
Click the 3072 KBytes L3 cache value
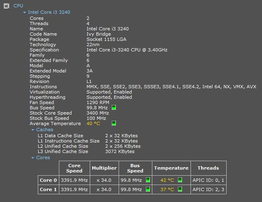[120, 151]
